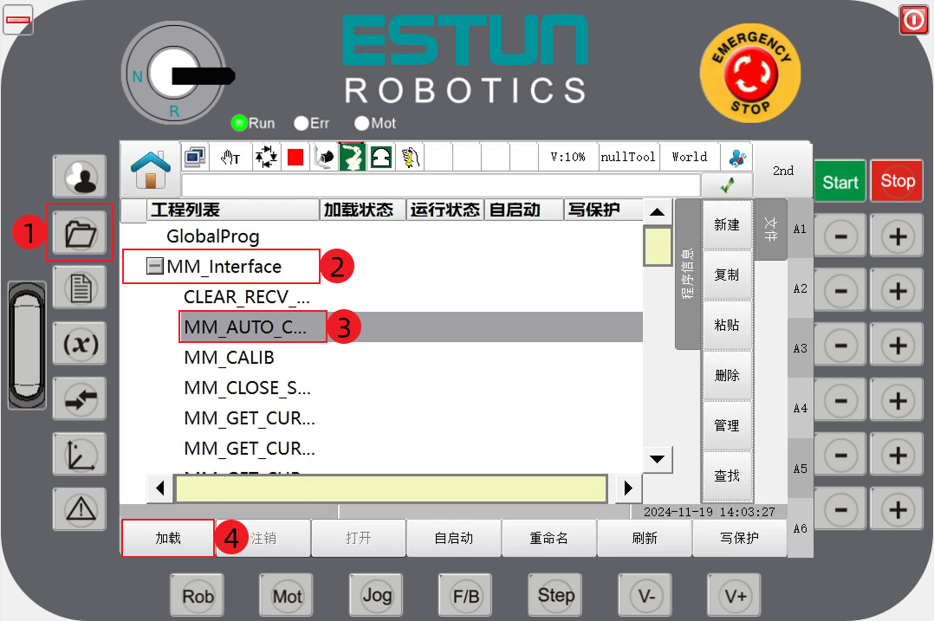Click the user account icon
The image size is (934, 621).
[x=79, y=175]
